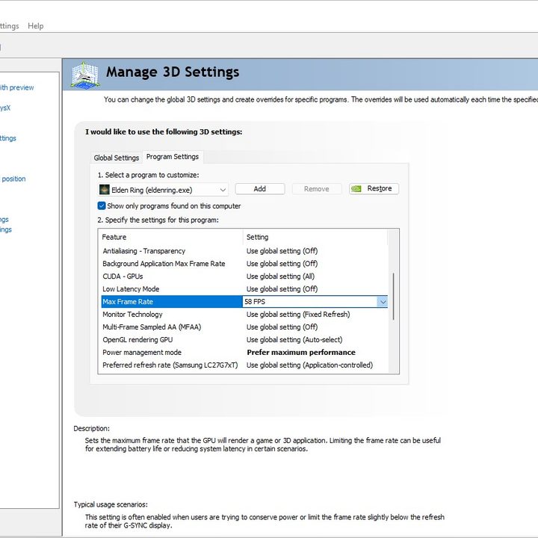Screen dimensions: 538x538
Task: Click the Restore button
Action: pyautogui.click(x=374, y=189)
